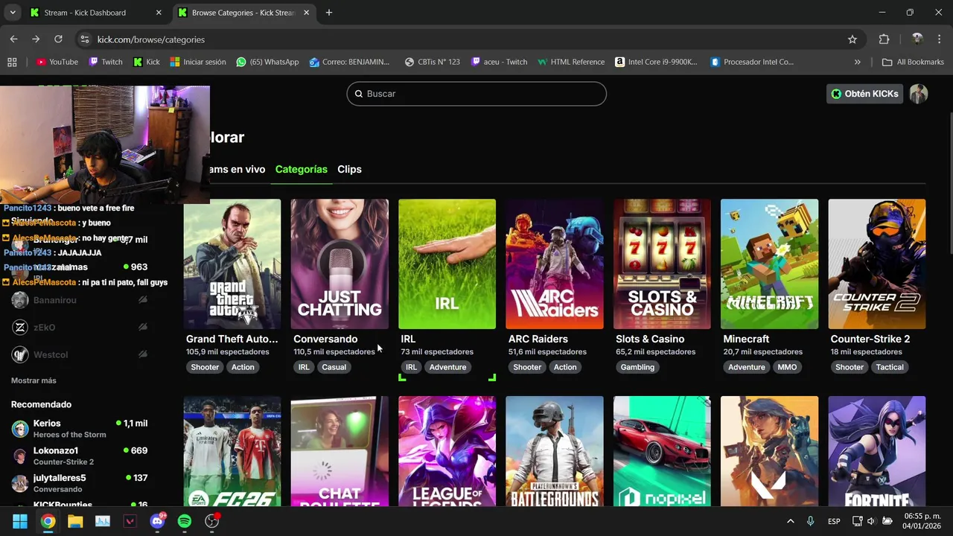Open the Just Chatting category thumbnail
953x536 pixels.
click(x=340, y=264)
